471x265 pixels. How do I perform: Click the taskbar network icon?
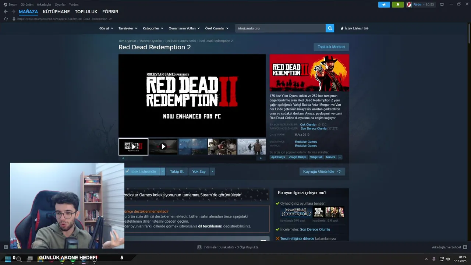coord(442,259)
